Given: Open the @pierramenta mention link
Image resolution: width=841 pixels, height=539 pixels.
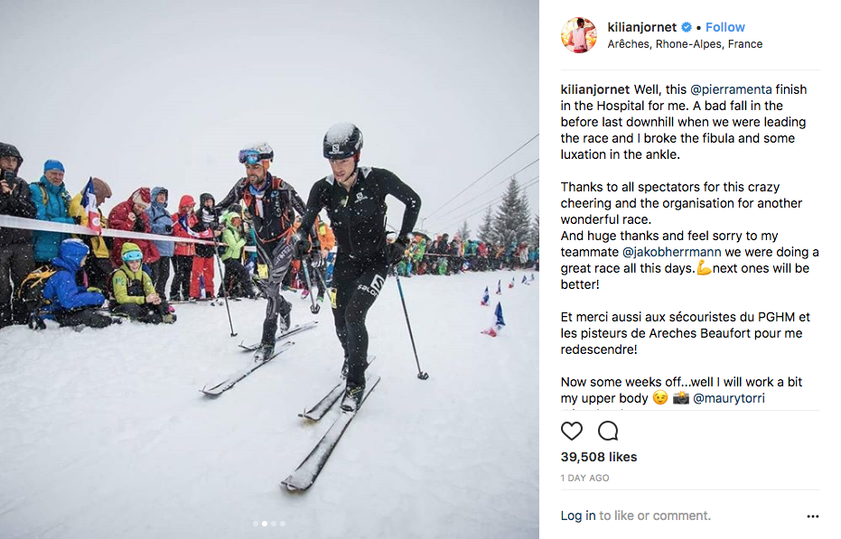Looking at the screenshot, I should click(731, 89).
